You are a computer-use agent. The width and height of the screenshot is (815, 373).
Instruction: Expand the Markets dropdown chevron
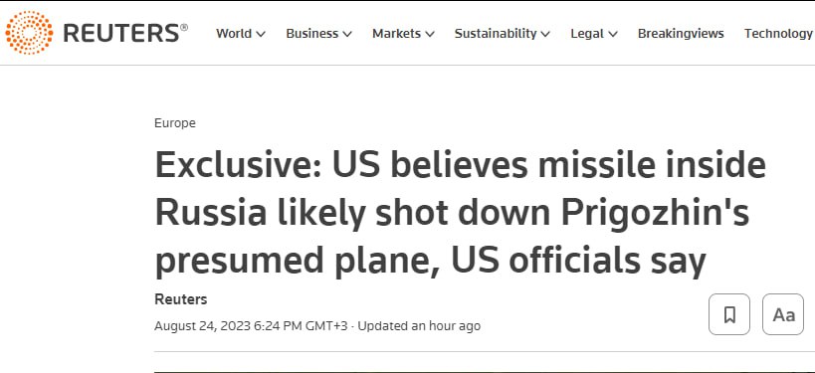point(430,34)
